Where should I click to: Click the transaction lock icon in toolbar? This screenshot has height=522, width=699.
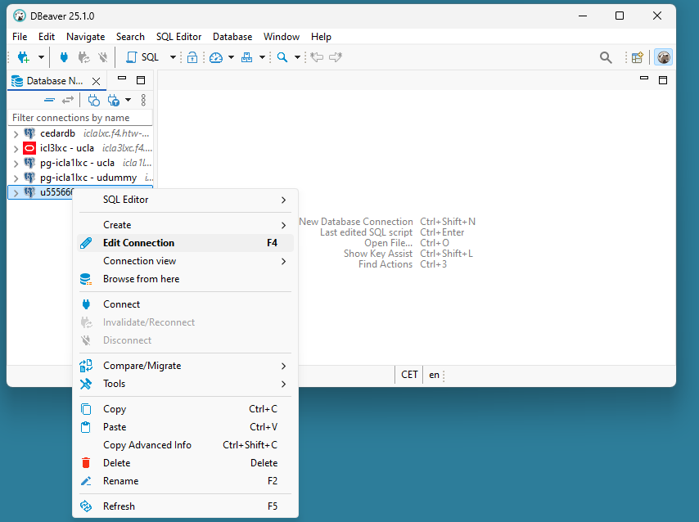[192, 57]
